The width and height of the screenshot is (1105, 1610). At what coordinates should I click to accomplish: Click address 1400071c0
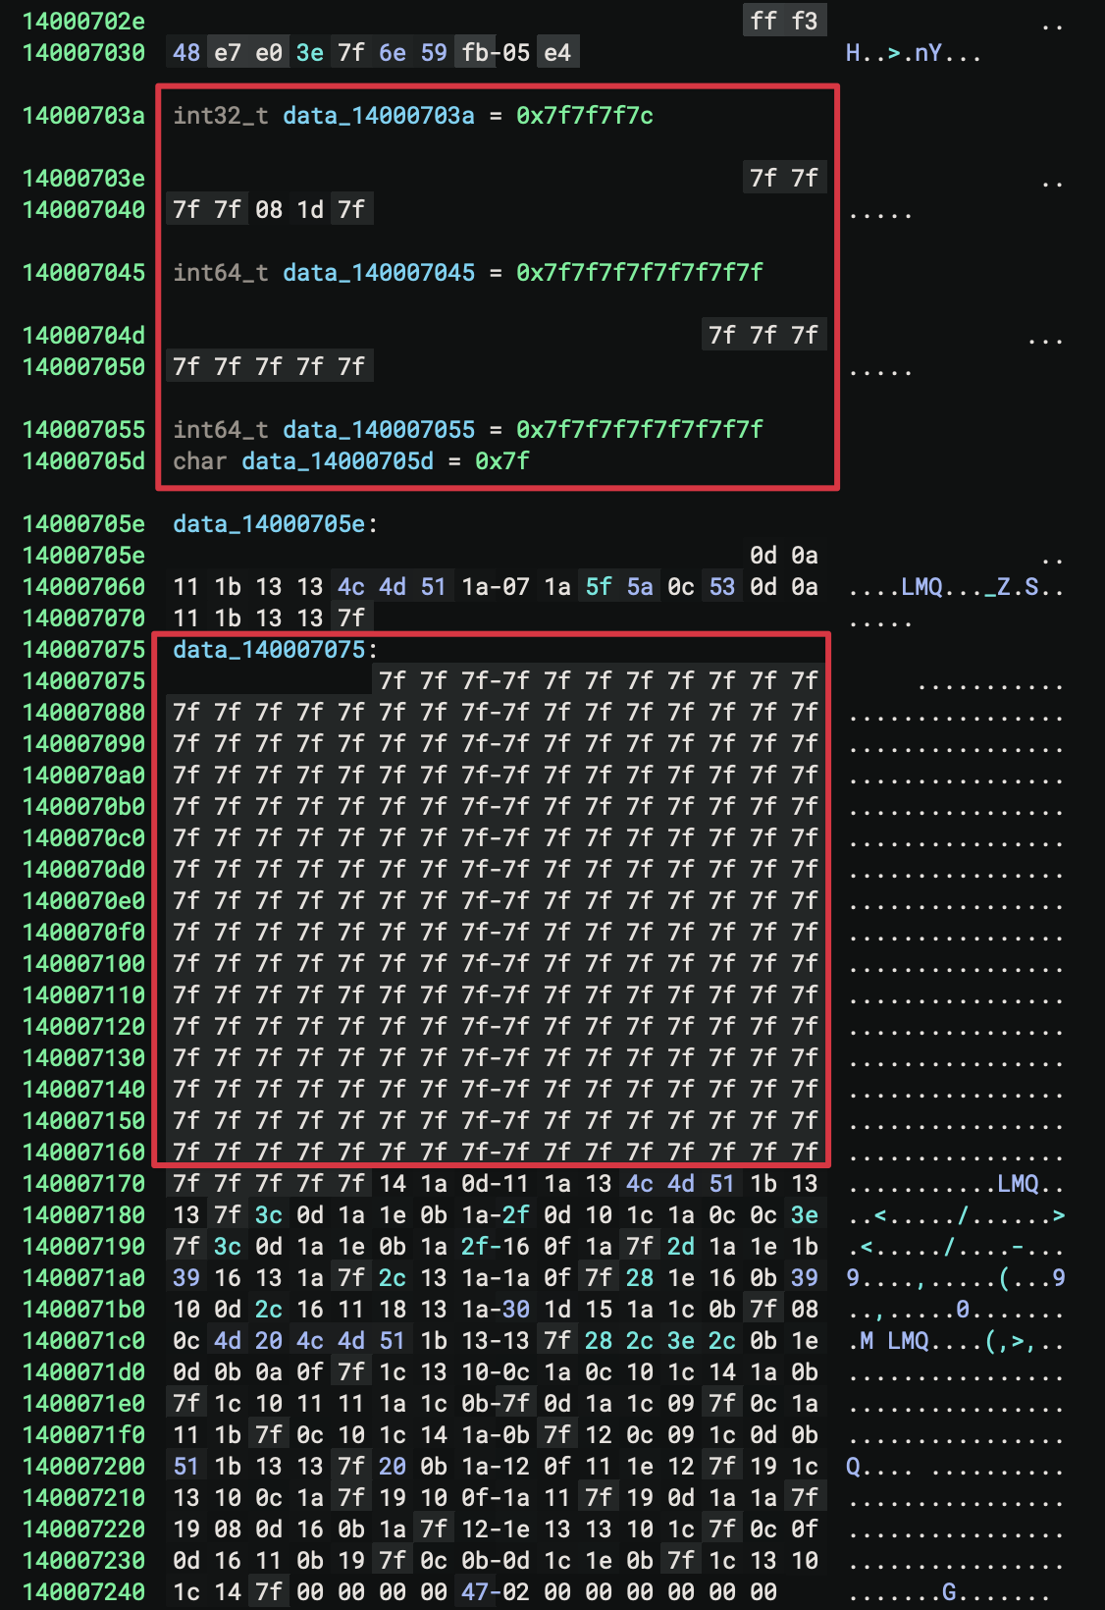click(x=83, y=1340)
